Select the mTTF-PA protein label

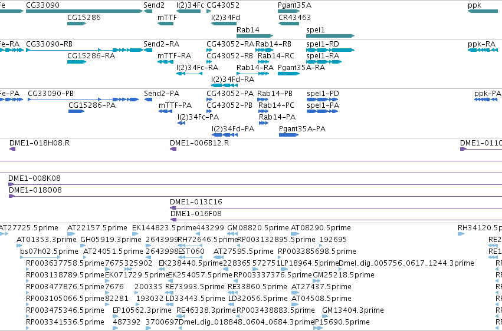coord(175,105)
